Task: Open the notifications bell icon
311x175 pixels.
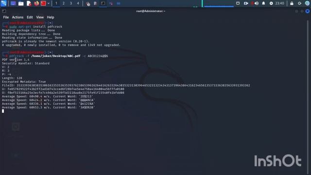Action: click(263, 3)
